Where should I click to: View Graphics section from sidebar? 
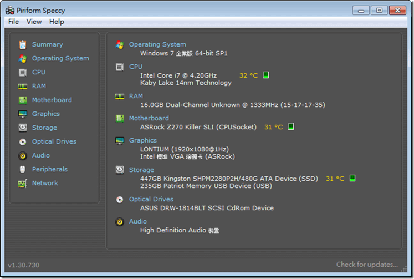click(x=46, y=114)
